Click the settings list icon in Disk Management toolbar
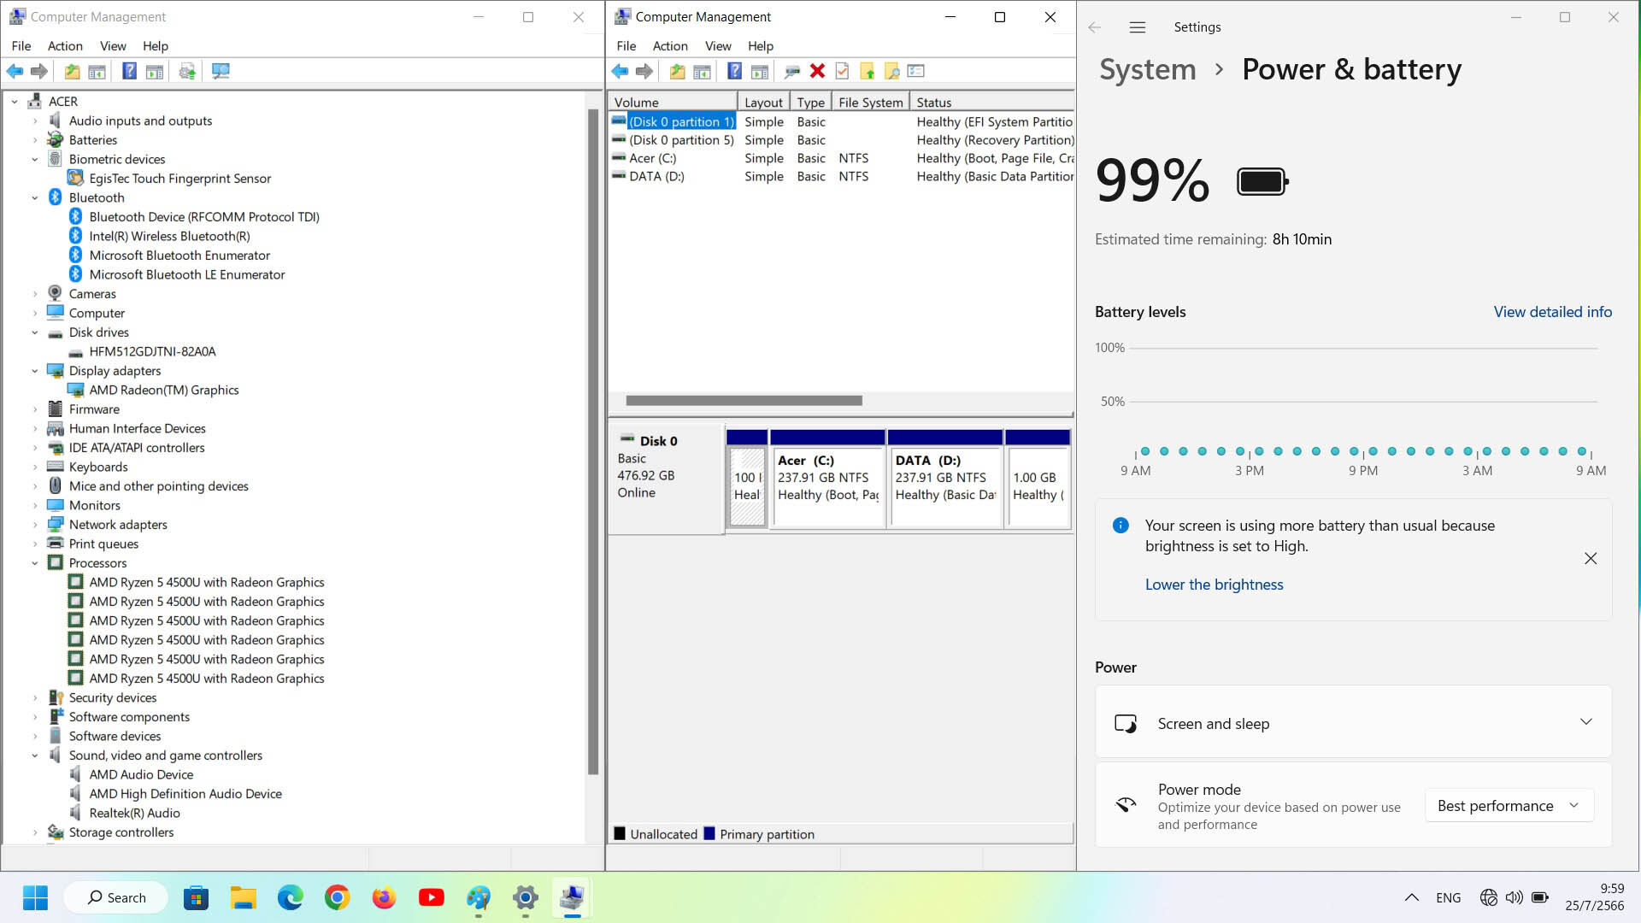Screen dimensions: 1641x923 point(916,72)
